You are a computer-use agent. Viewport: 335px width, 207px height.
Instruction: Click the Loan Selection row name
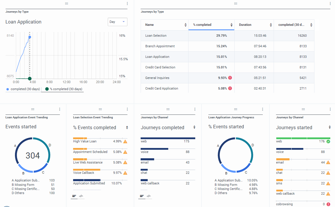pyautogui.click(x=156, y=36)
